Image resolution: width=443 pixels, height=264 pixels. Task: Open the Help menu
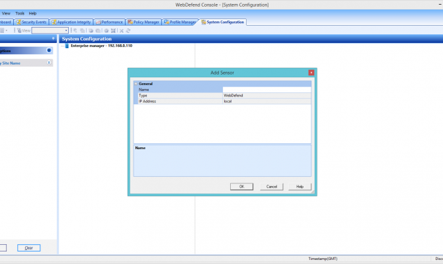(32, 13)
